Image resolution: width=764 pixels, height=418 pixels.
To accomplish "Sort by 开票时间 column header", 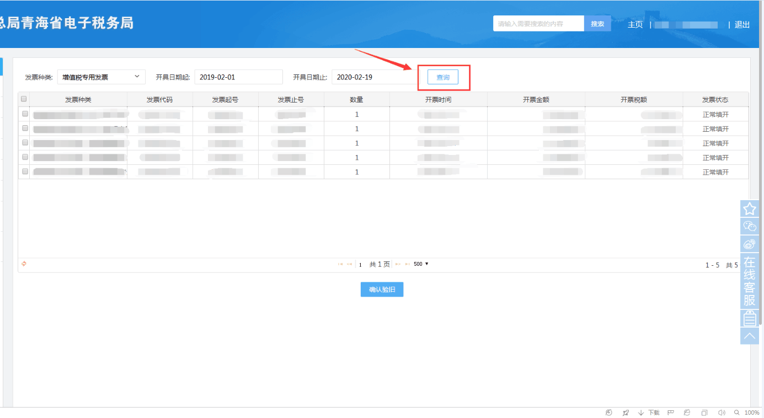I will click(438, 100).
